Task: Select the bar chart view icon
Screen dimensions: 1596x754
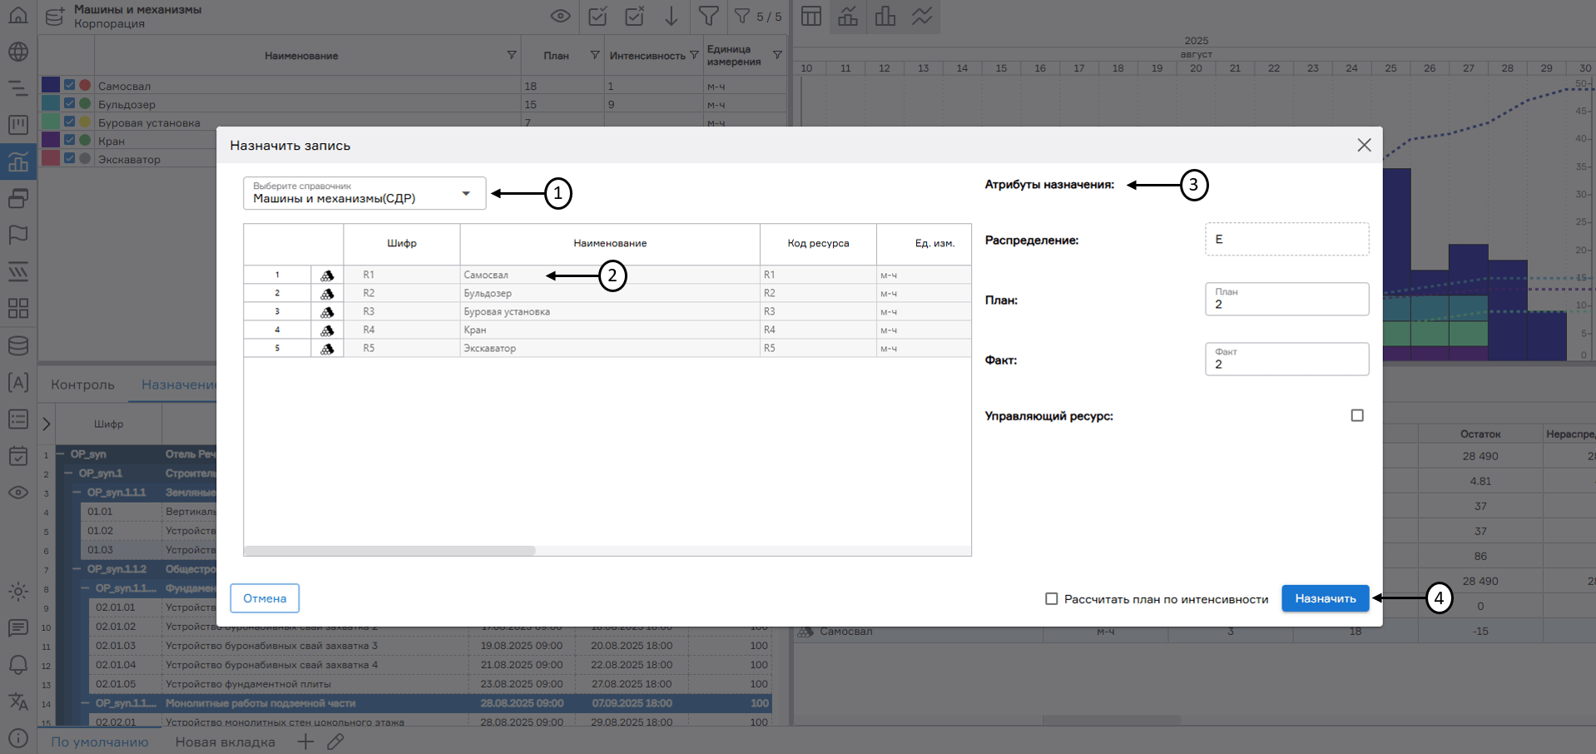Action: pyautogui.click(x=885, y=16)
